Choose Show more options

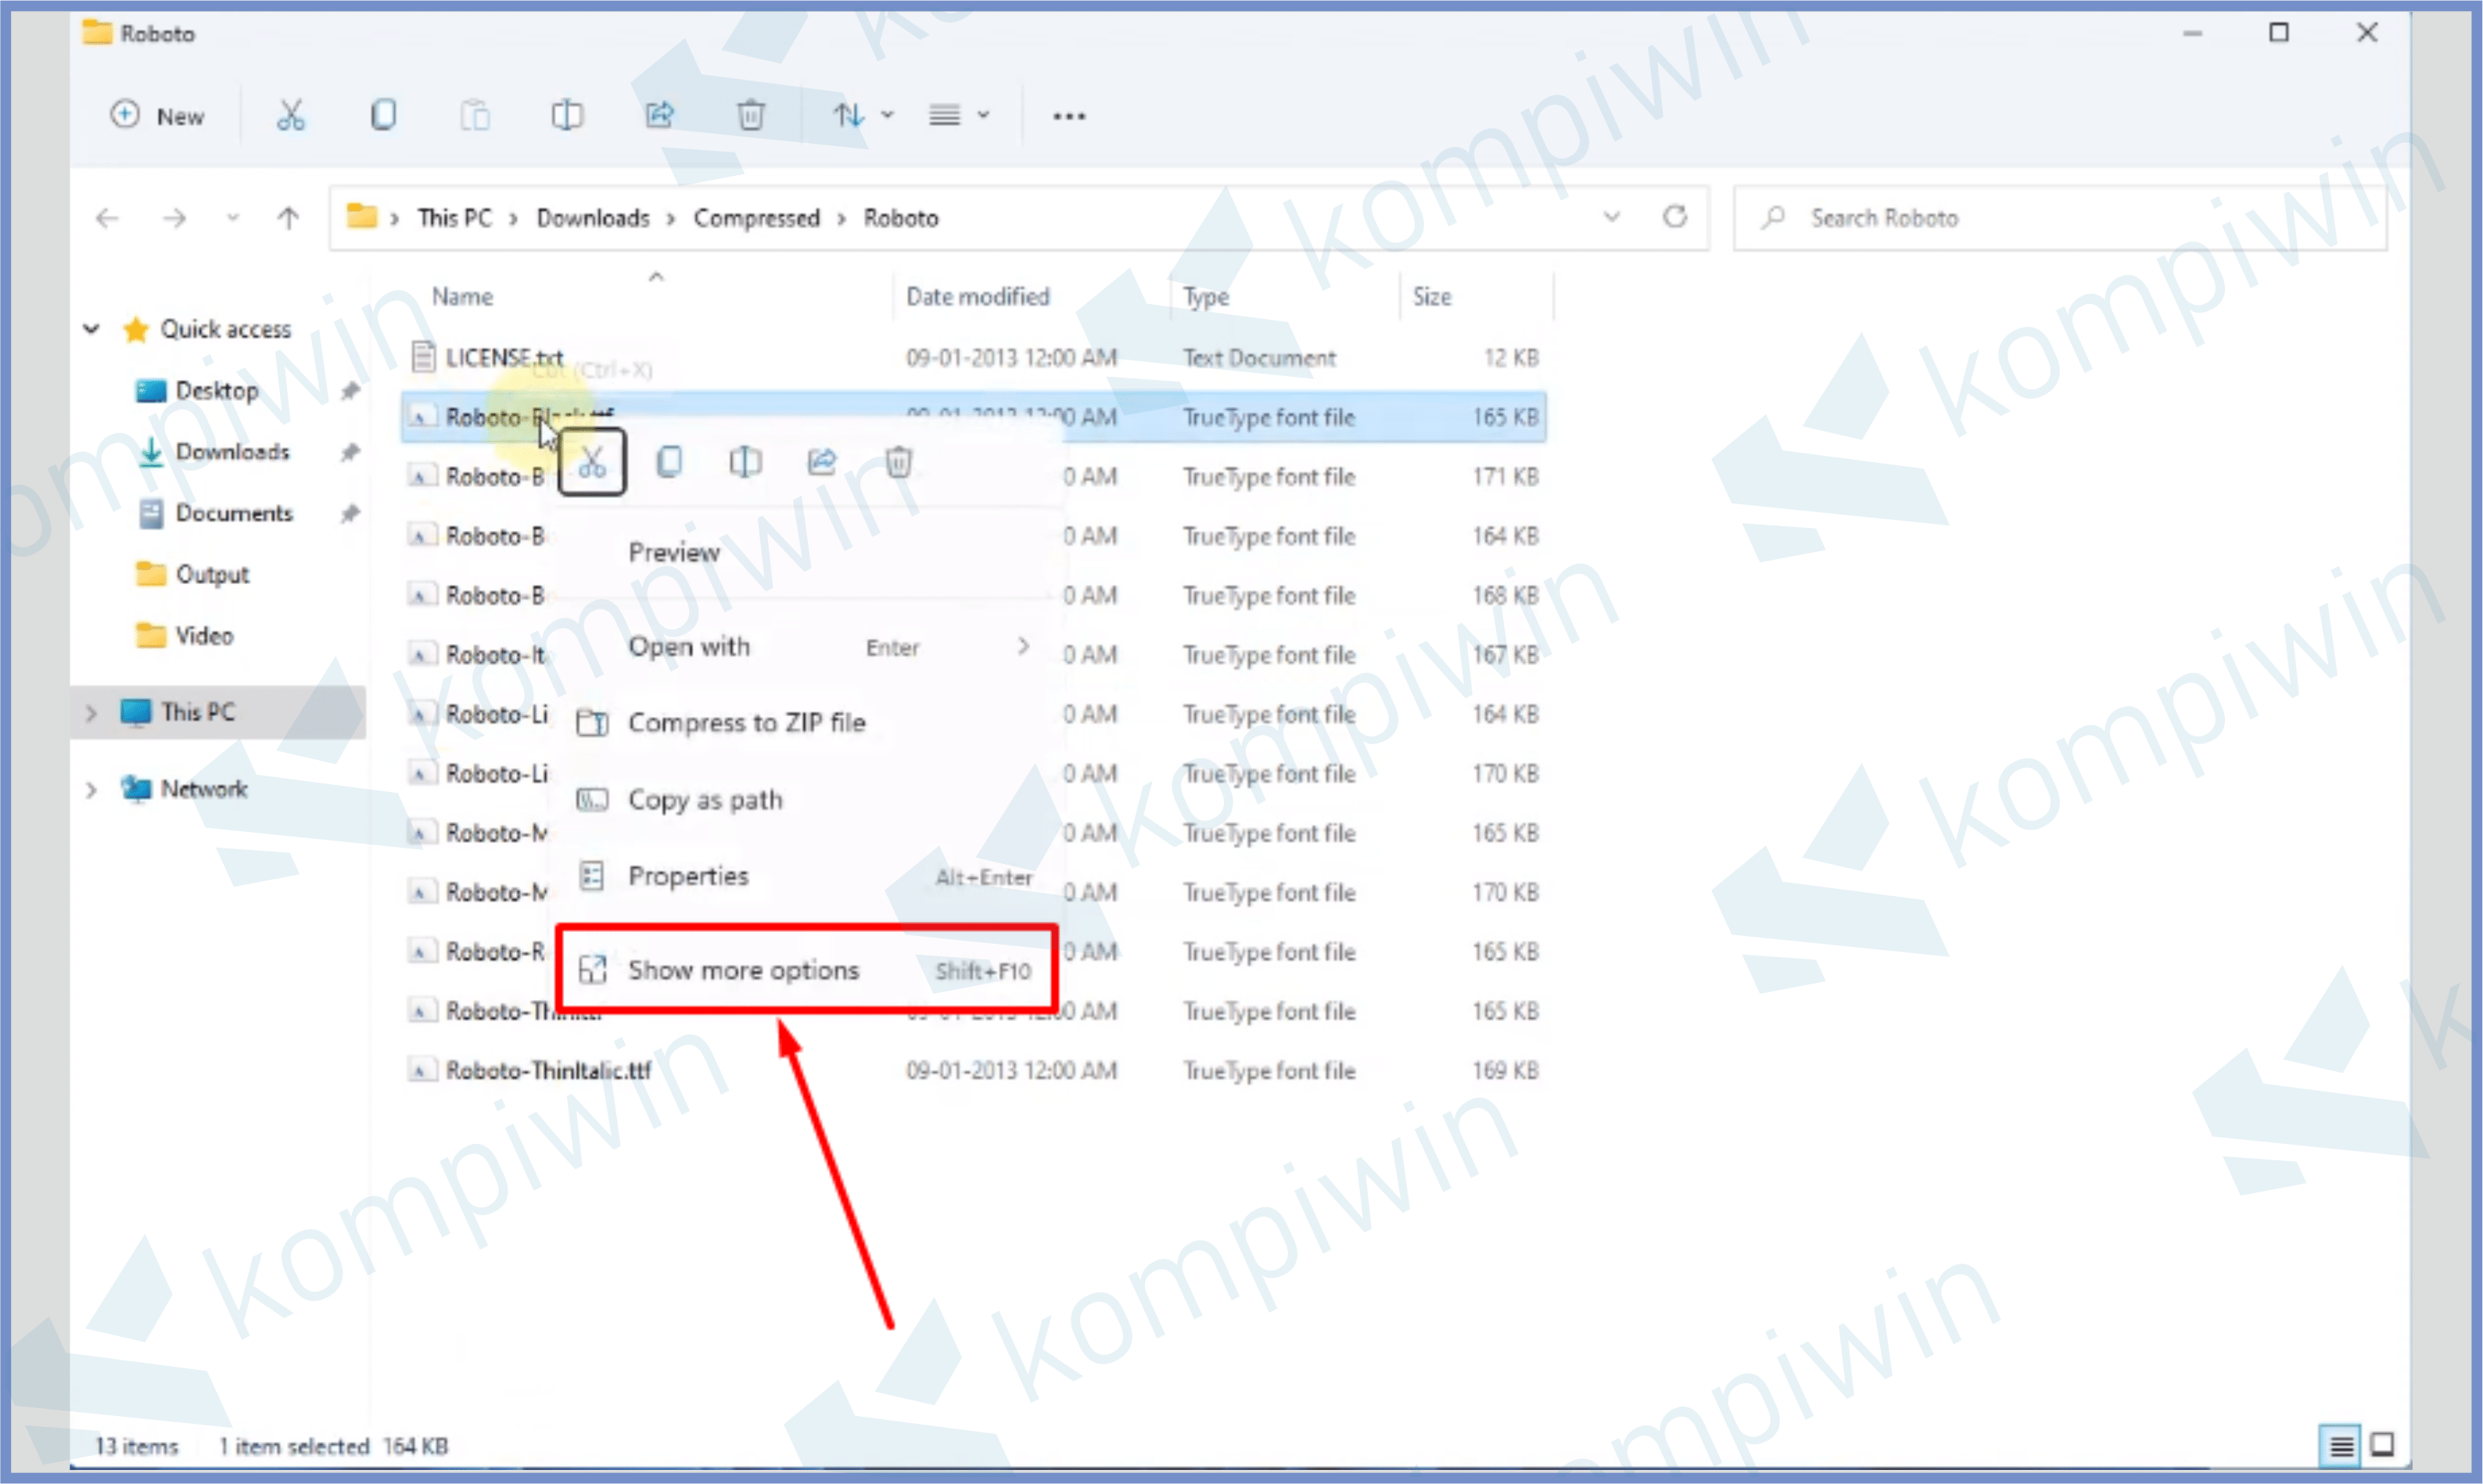[806, 970]
